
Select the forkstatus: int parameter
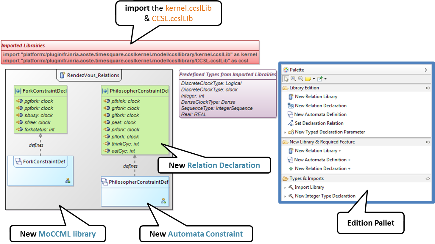tap(39, 130)
